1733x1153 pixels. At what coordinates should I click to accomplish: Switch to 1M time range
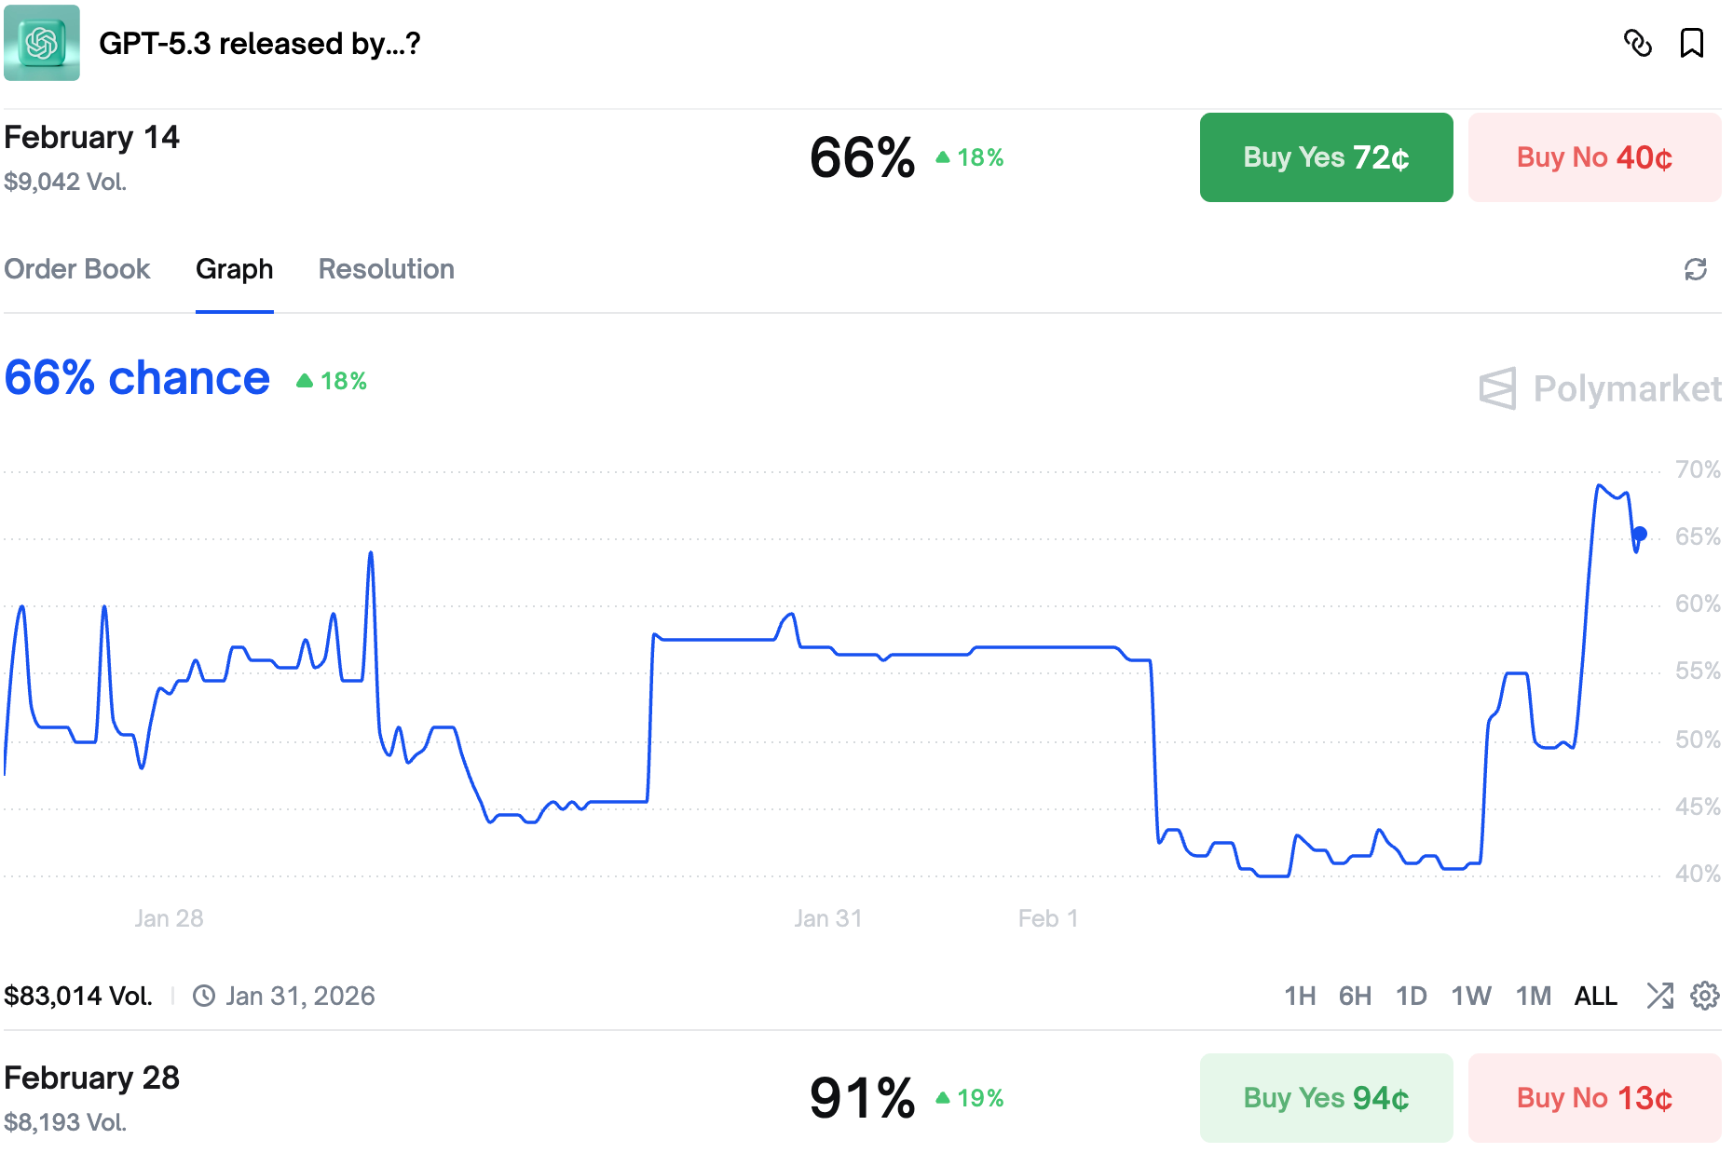1533,996
